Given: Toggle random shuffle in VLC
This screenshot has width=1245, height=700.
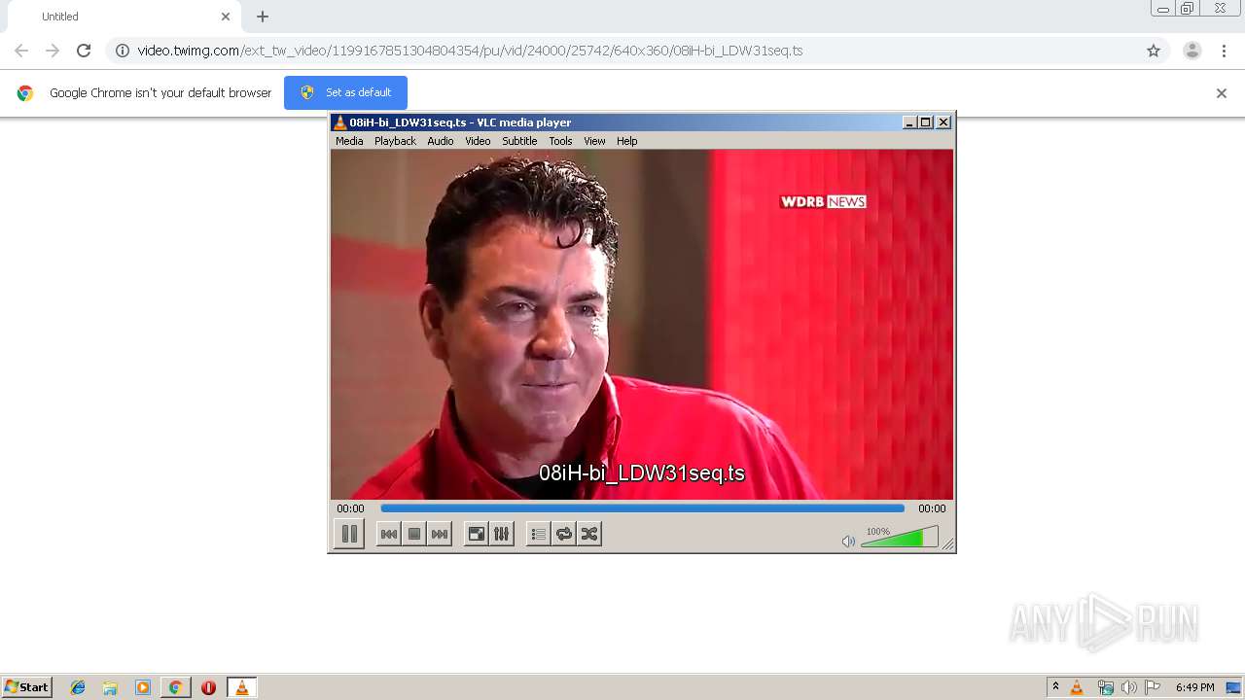Looking at the screenshot, I should point(589,534).
